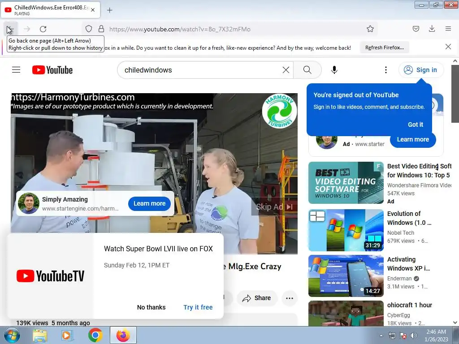Decline YouTube TV offer with No thanks
The image size is (459, 344).
pos(152,307)
